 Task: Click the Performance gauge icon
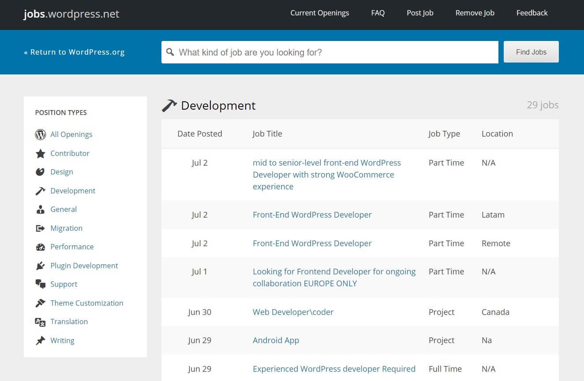(x=40, y=247)
